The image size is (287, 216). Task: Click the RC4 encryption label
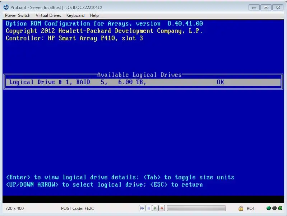coord(251,208)
